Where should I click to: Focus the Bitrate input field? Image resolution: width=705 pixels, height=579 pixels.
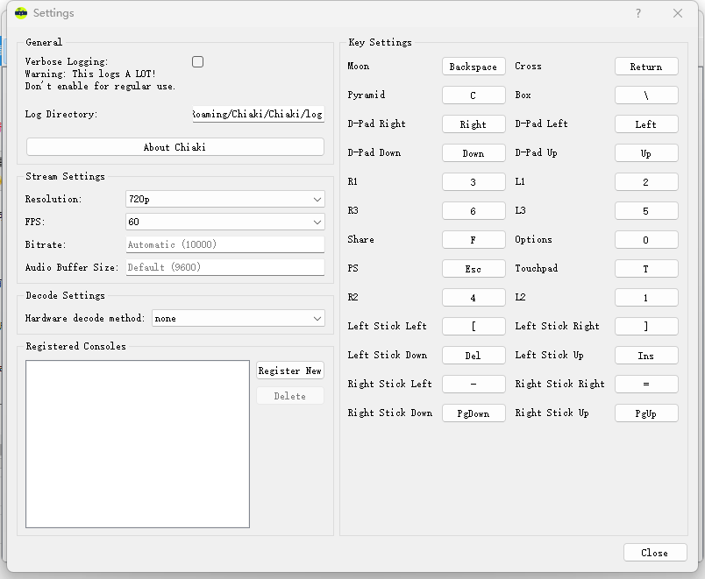click(225, 244)
